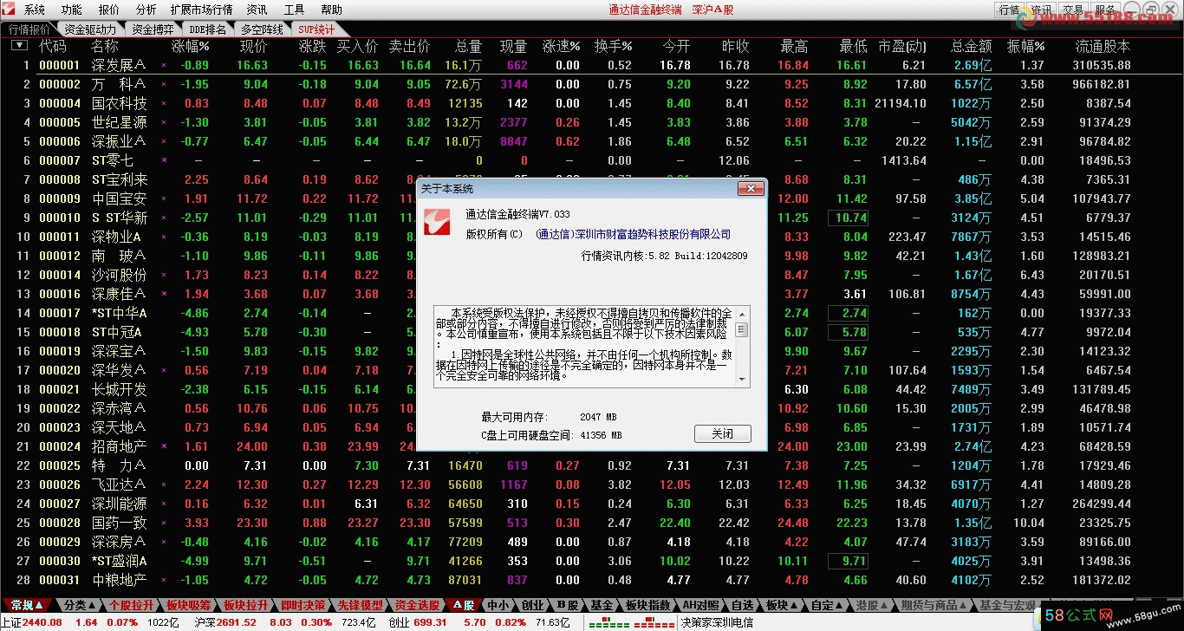1184x631 pixels.
Task: Sort by the 市盈(动) column header
Action: coord(902,46)
